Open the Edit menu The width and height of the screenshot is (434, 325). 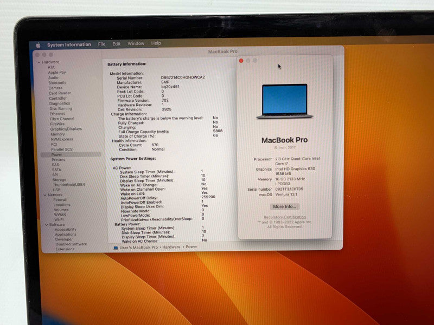point(117,44)
